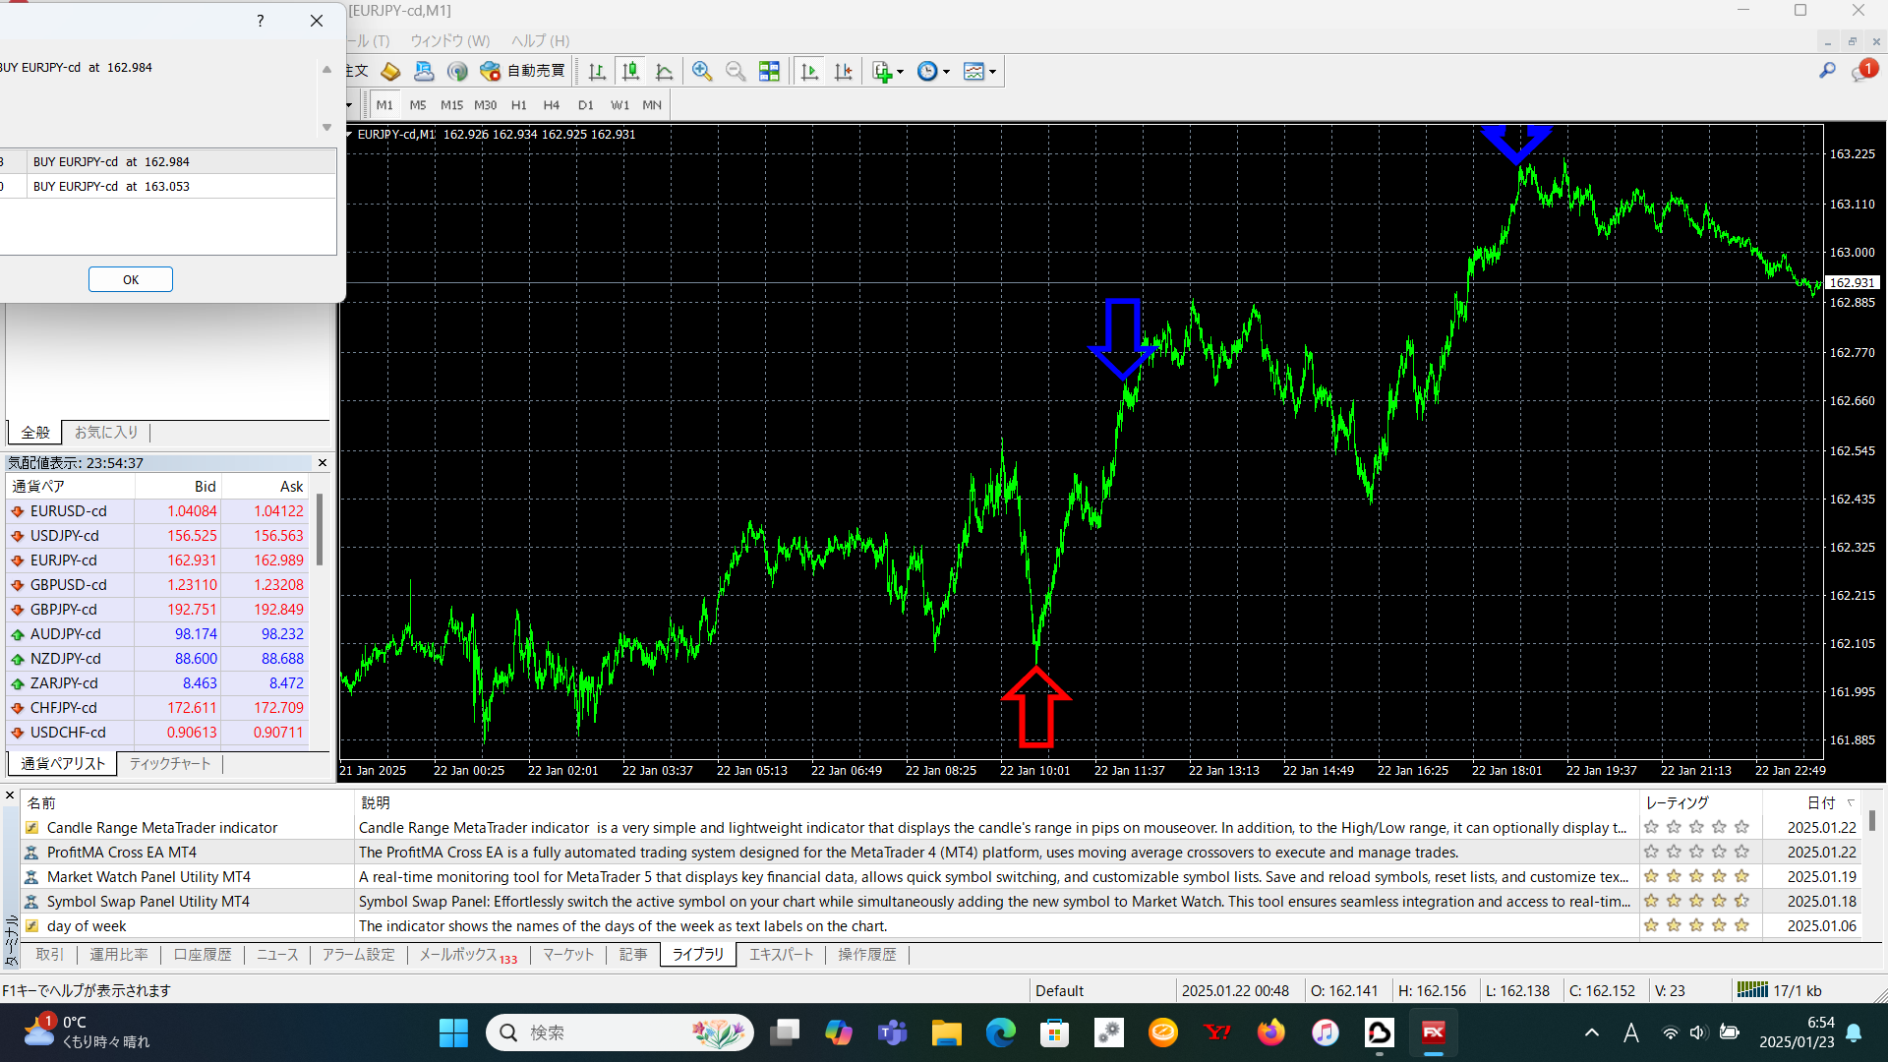Switch to the エキスパート tab

click(x=781, y=955)
